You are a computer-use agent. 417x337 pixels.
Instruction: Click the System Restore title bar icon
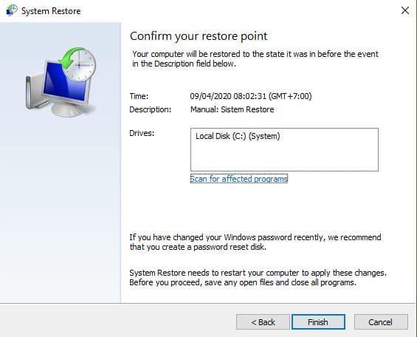tap(11, 10)
